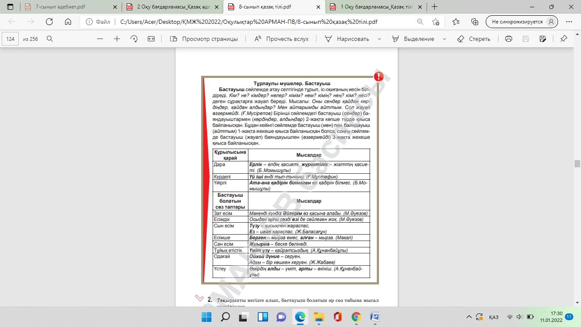This screenshot has height=327, width=581.
Task: Go back to the previous page
Action: (x=12, y=22)
